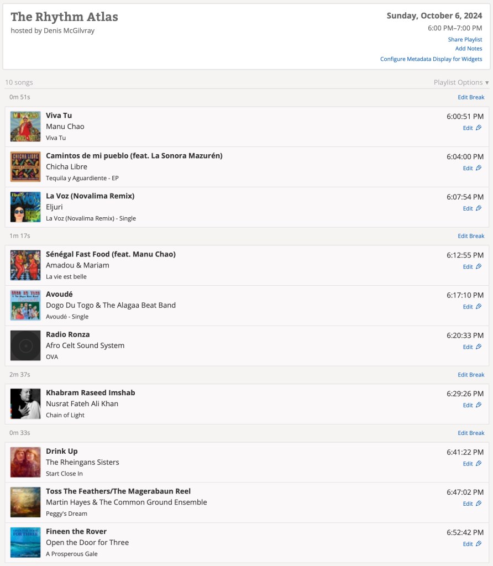The width and height of the screenshot is (493, 566).
Task: Open the Playlist Options dropdown
Action: [461, 82]
